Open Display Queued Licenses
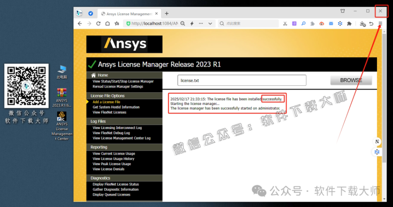Viewport: 393px width, 207px height. (x=111, y=195)
